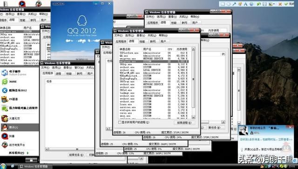
Task: Launch 大唐无双 game from Start menu
Action: [x=20, y=118]
